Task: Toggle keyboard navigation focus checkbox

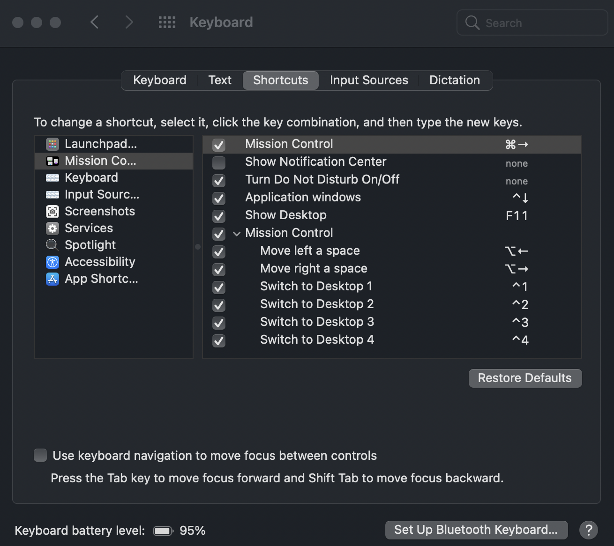Action: (40, 455)
